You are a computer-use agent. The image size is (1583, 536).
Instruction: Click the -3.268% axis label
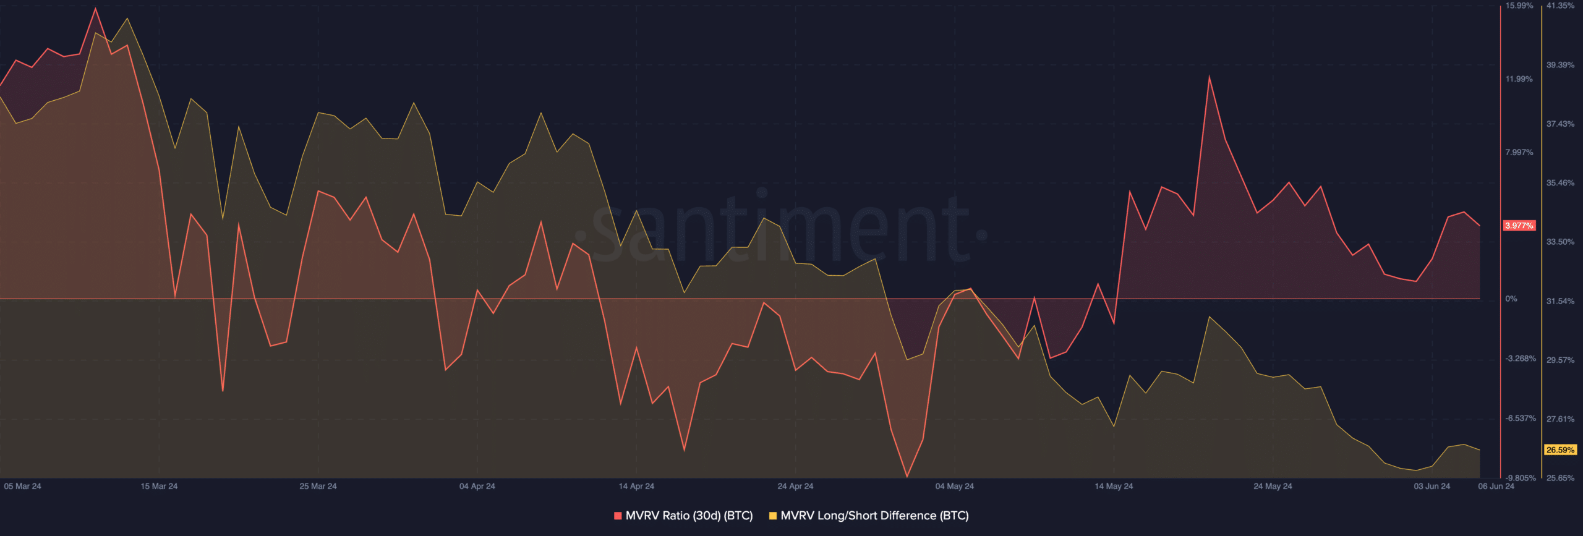click(x=1521, y=359)
